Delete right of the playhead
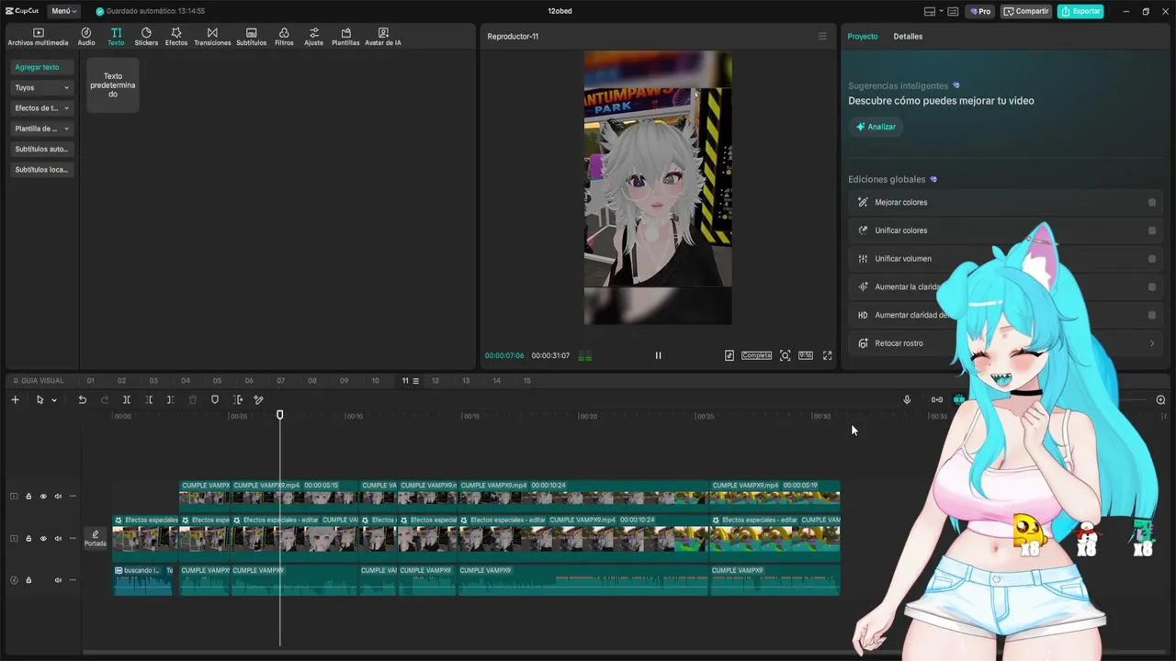Image resolution: width=1176 pixels, height=661 pixels. 170,399
